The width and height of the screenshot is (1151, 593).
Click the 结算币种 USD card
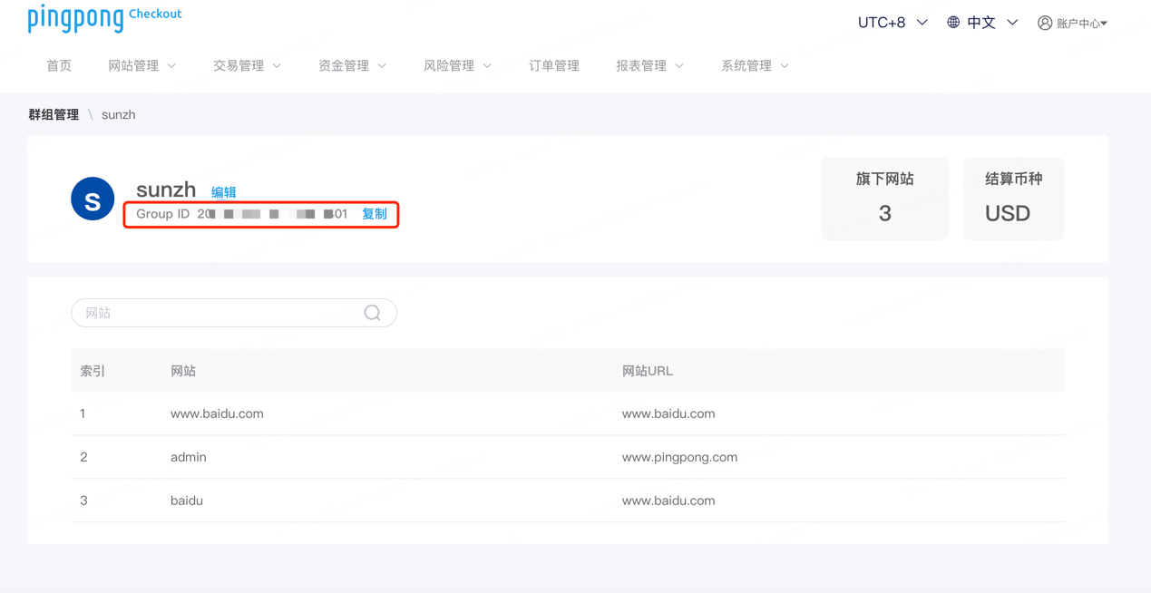(x=1013, y=198)
